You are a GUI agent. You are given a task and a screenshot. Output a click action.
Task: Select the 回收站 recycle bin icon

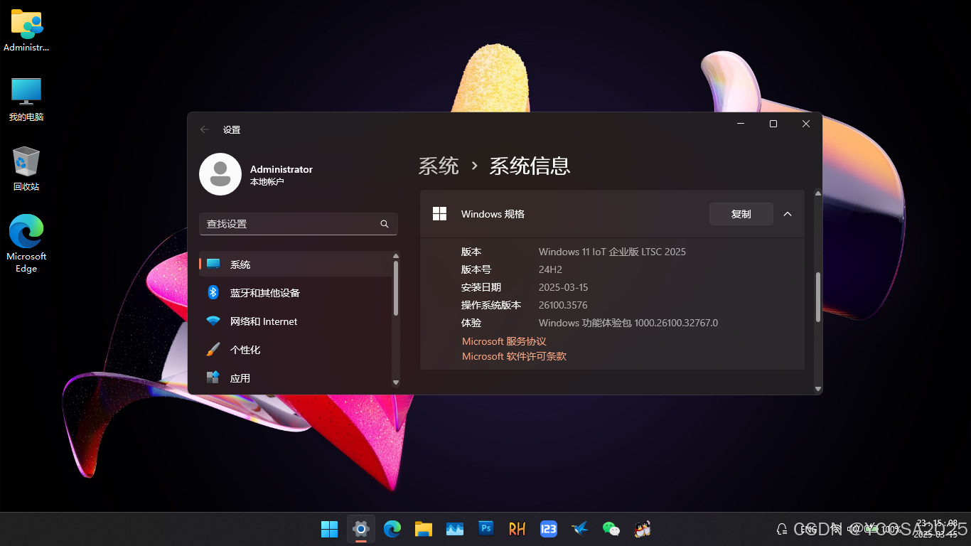point(26,168)
